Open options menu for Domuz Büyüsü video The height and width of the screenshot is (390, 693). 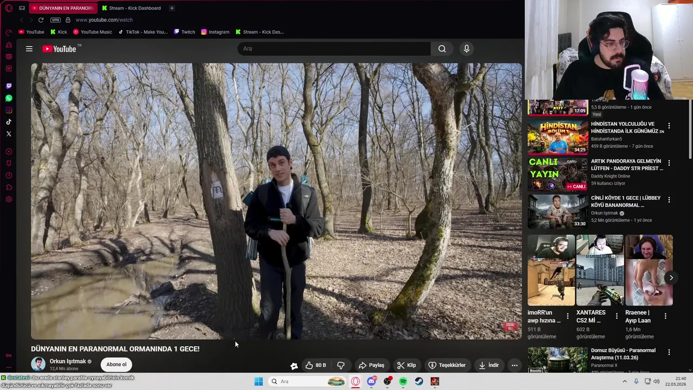[669, 352]
